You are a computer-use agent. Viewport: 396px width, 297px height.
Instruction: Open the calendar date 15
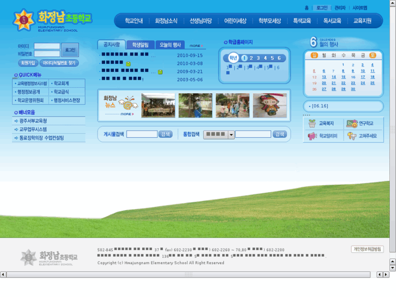tap(344, 77)
